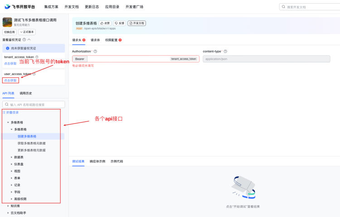
Task: Click the 反馈 thumbs-down button
Action: pos(120,23)
